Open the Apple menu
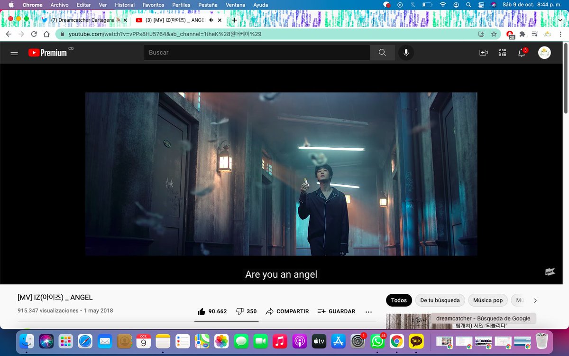The width and height of the screenshot is (569, 356). point(11,5)
